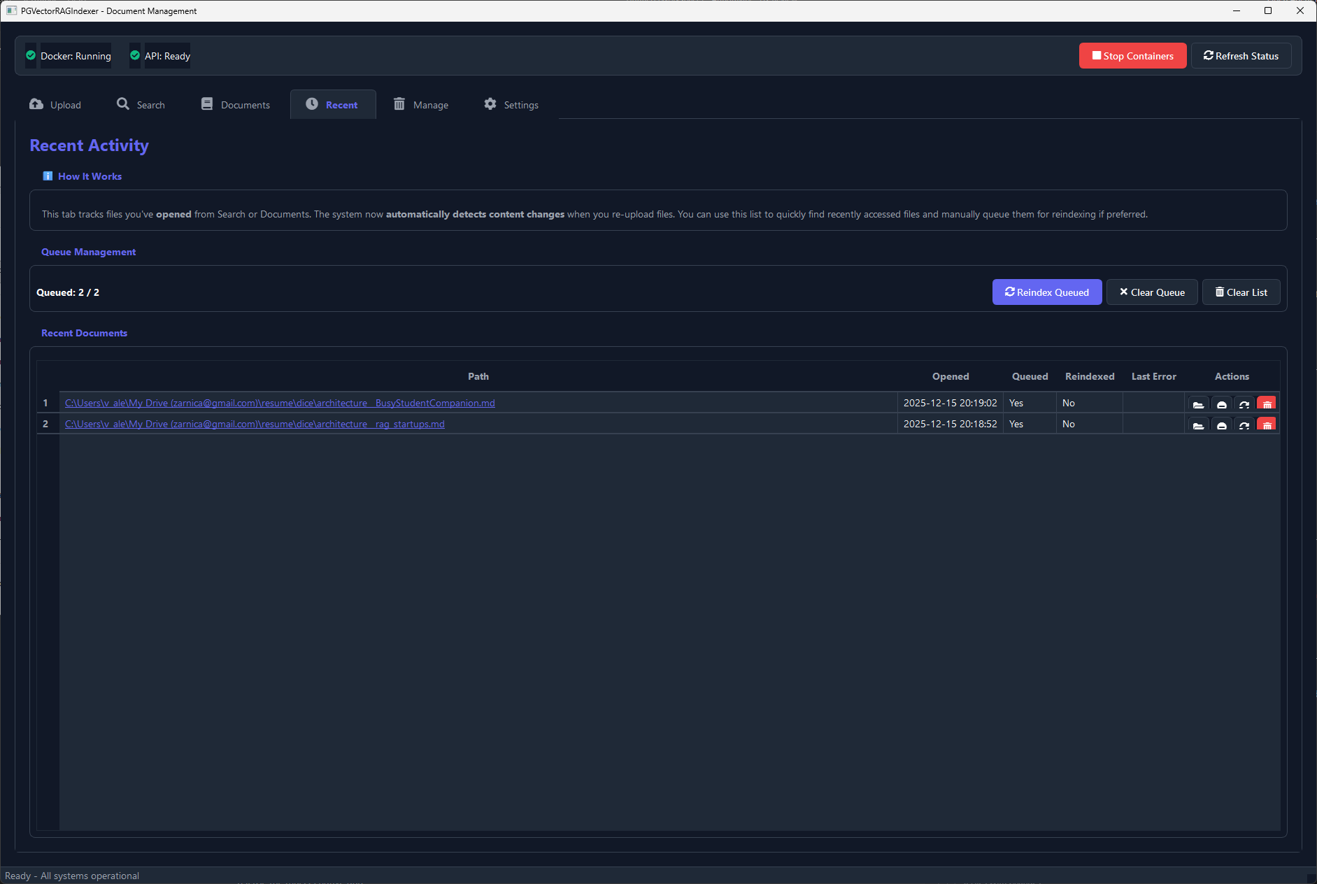
Task: Click the Docker: Running green status indicator
Action: click(31, 55)
